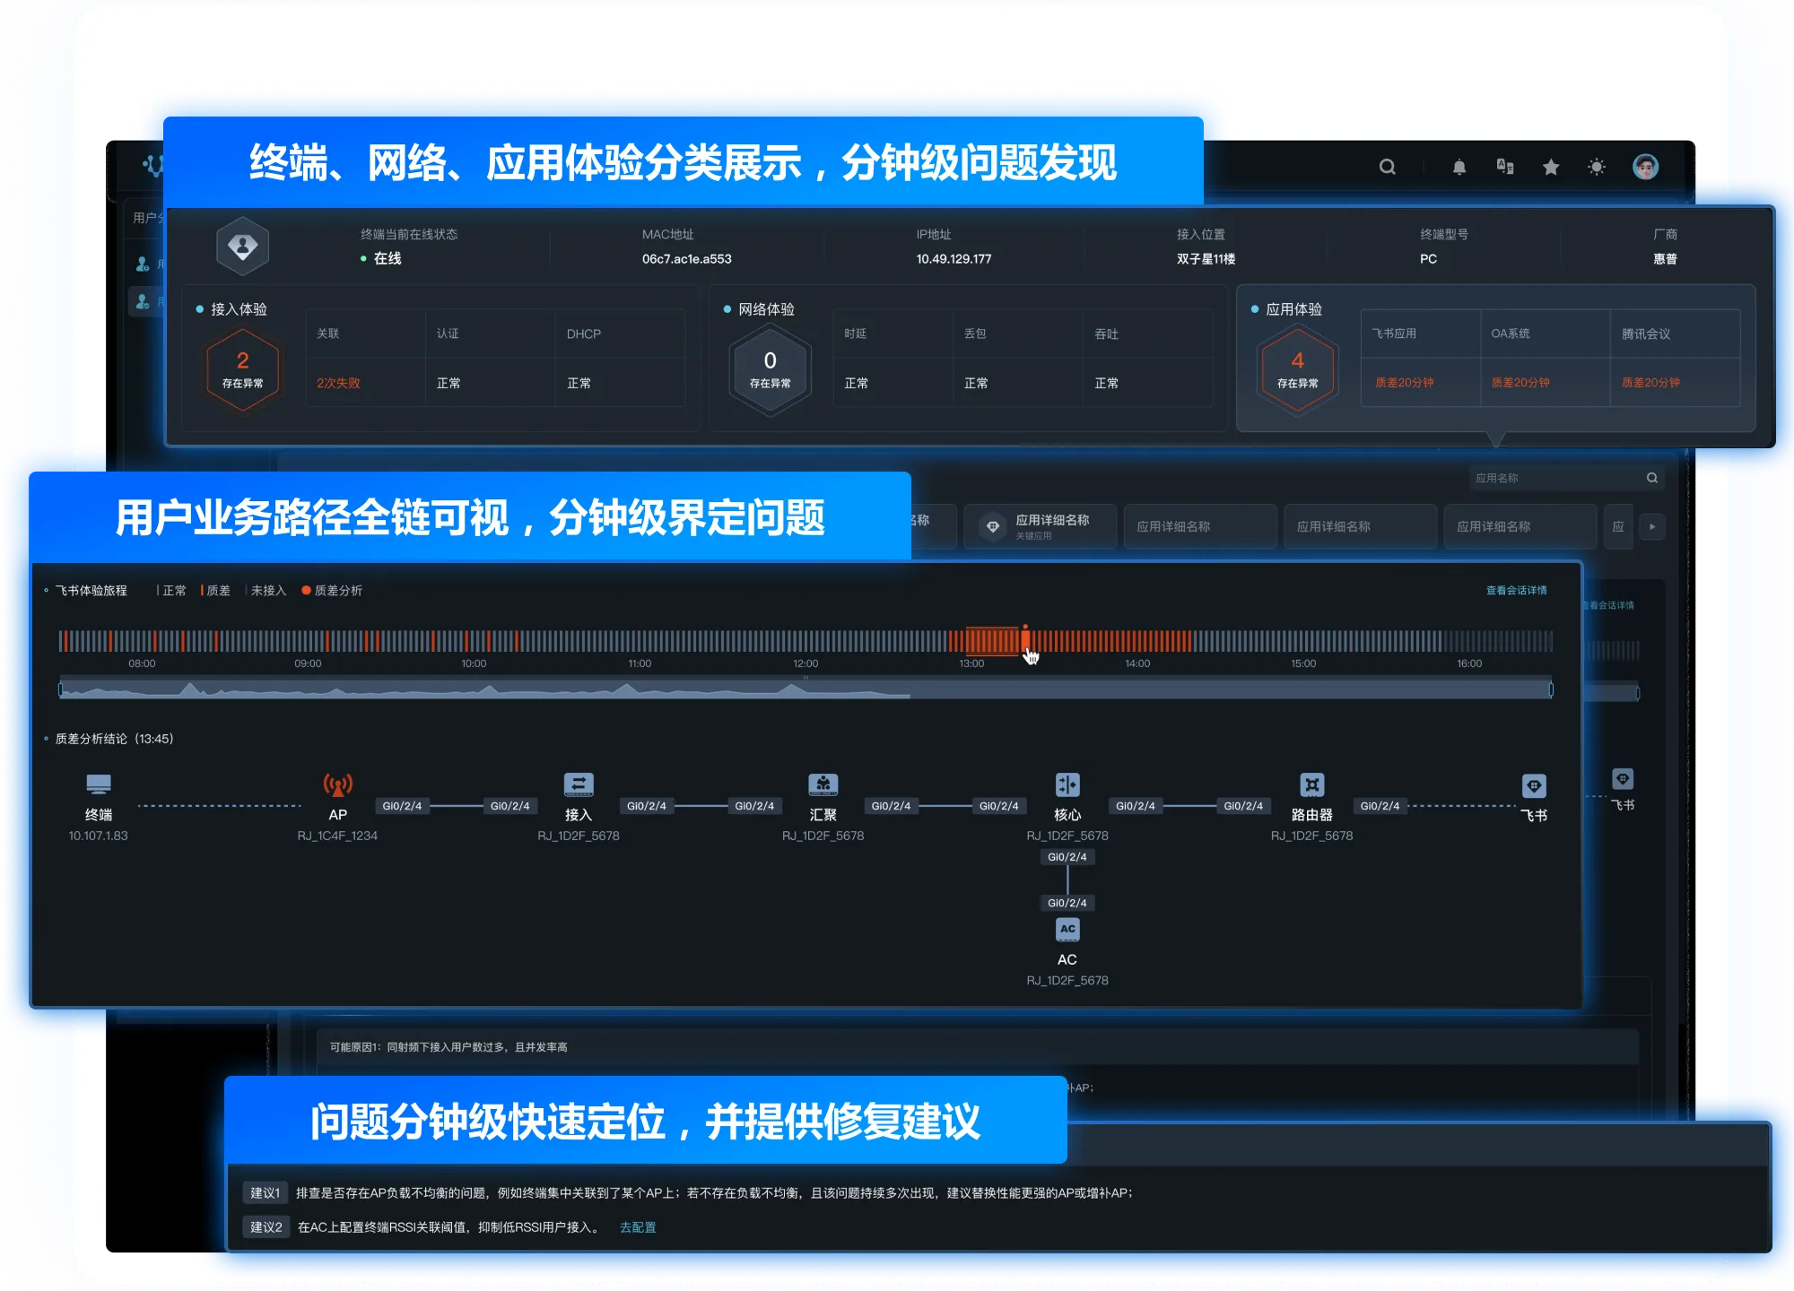Toggle 质差 legend item
1794x1291 pixels.
click(x=215, y=590)
